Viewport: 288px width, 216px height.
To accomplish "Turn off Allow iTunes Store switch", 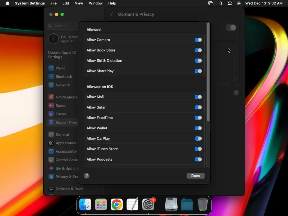I will click(x=198, y=149).
